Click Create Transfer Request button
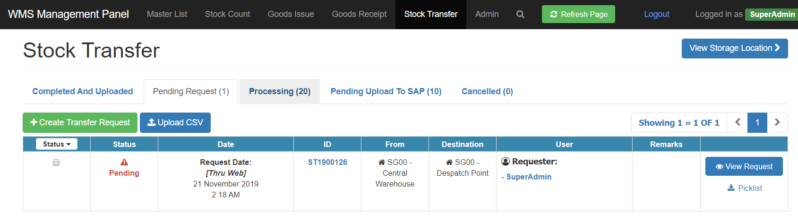 tap(80, 122)
